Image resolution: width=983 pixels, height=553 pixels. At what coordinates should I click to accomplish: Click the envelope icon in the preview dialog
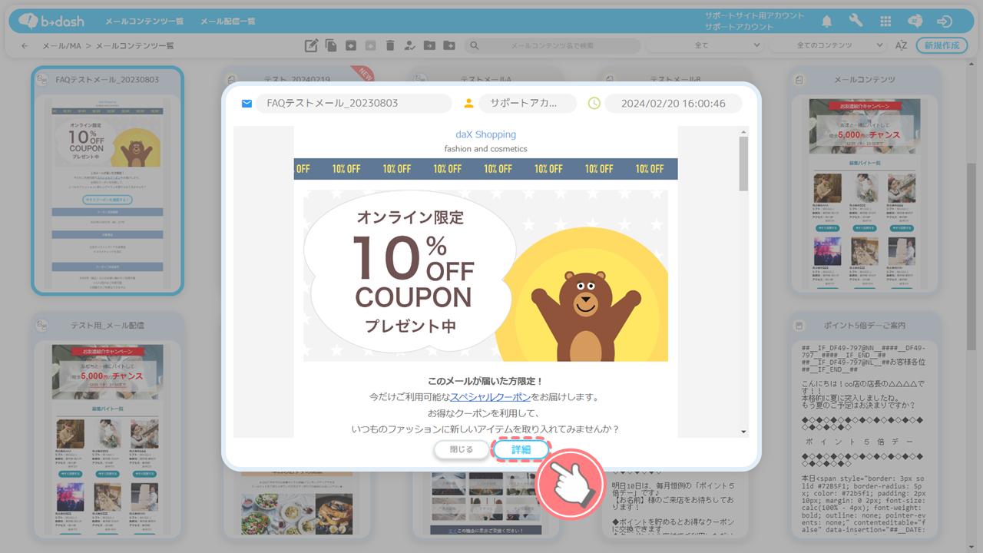[247, 103]
